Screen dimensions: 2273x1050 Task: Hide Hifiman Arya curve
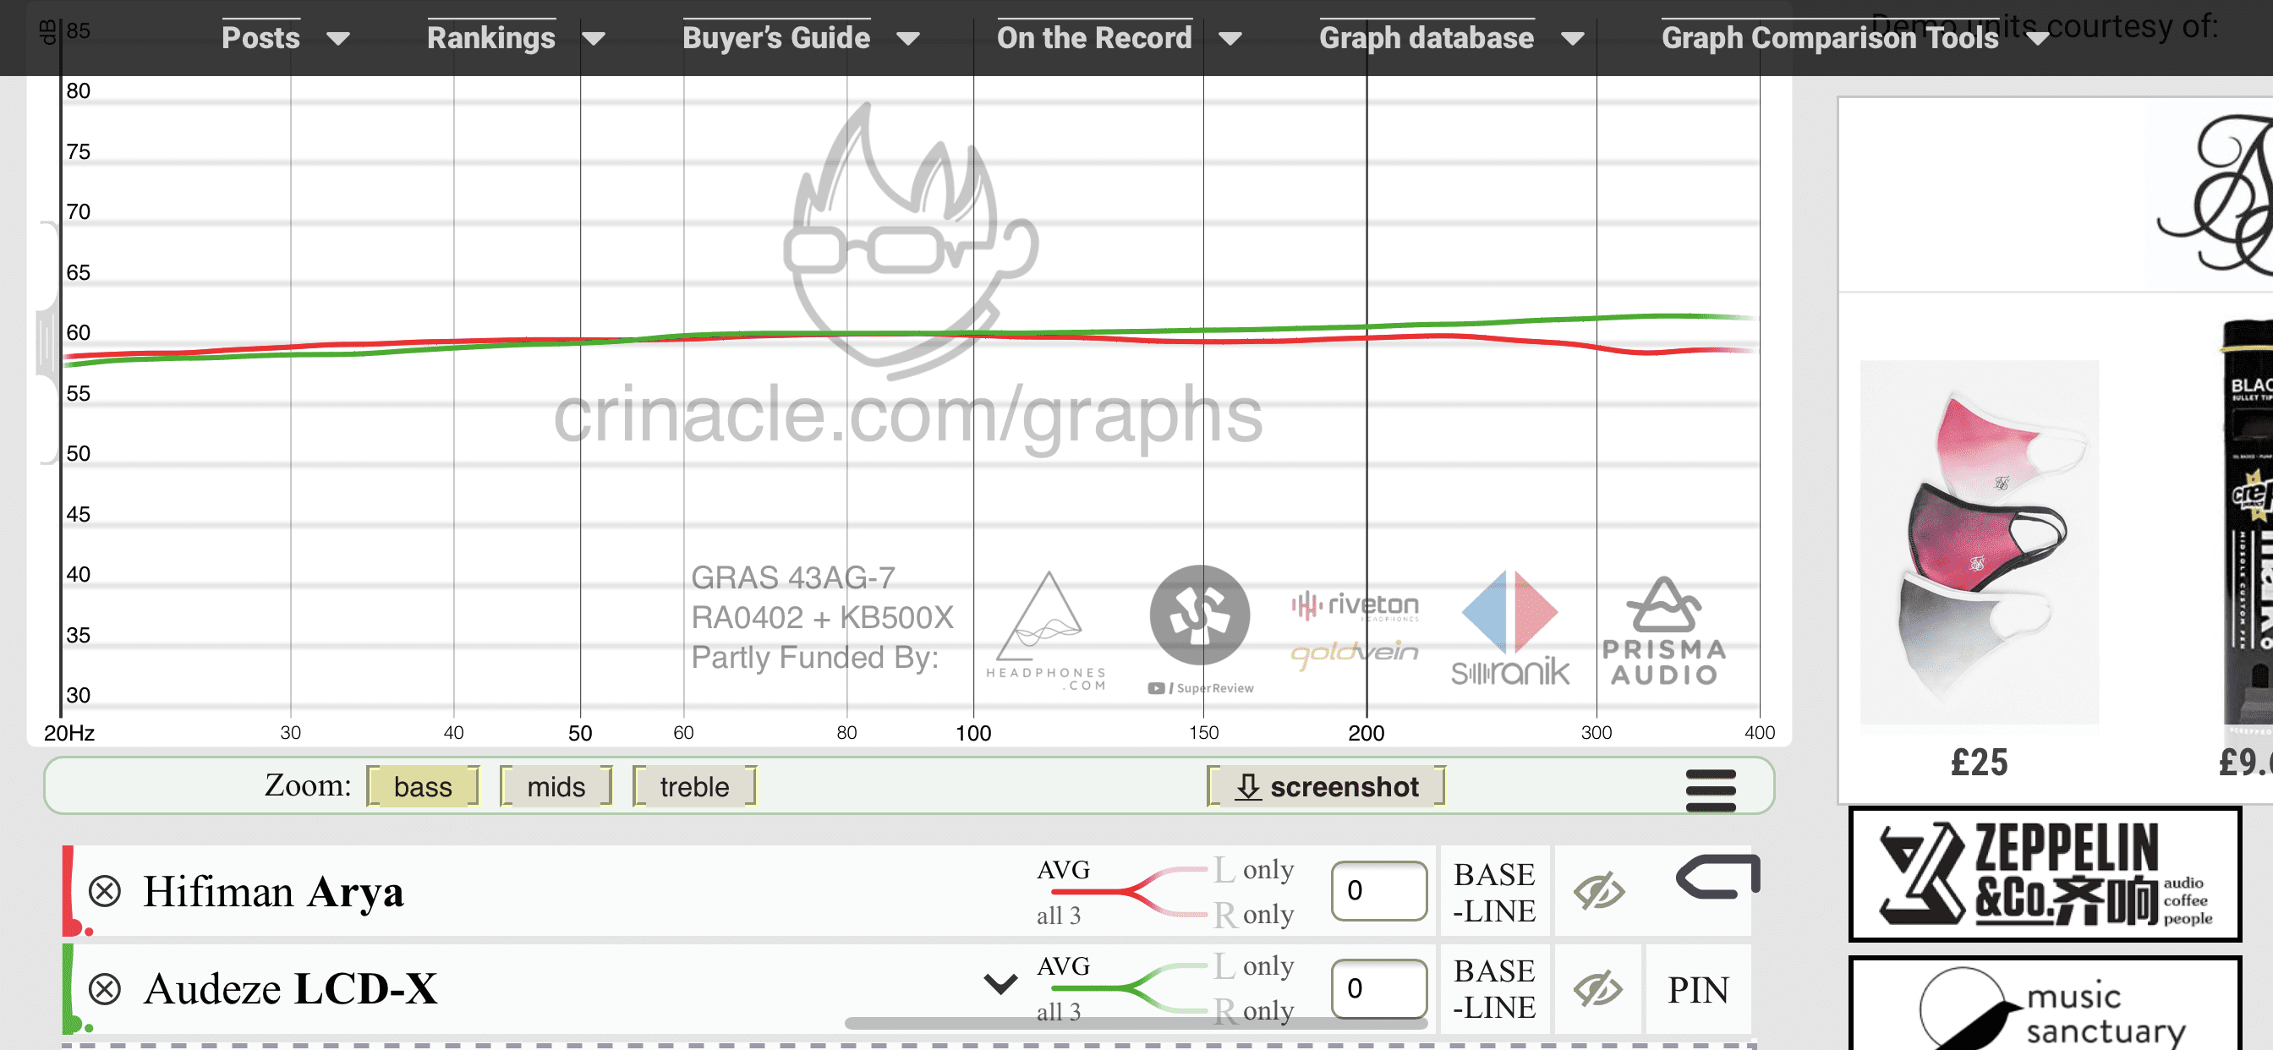coord(1598,891)
